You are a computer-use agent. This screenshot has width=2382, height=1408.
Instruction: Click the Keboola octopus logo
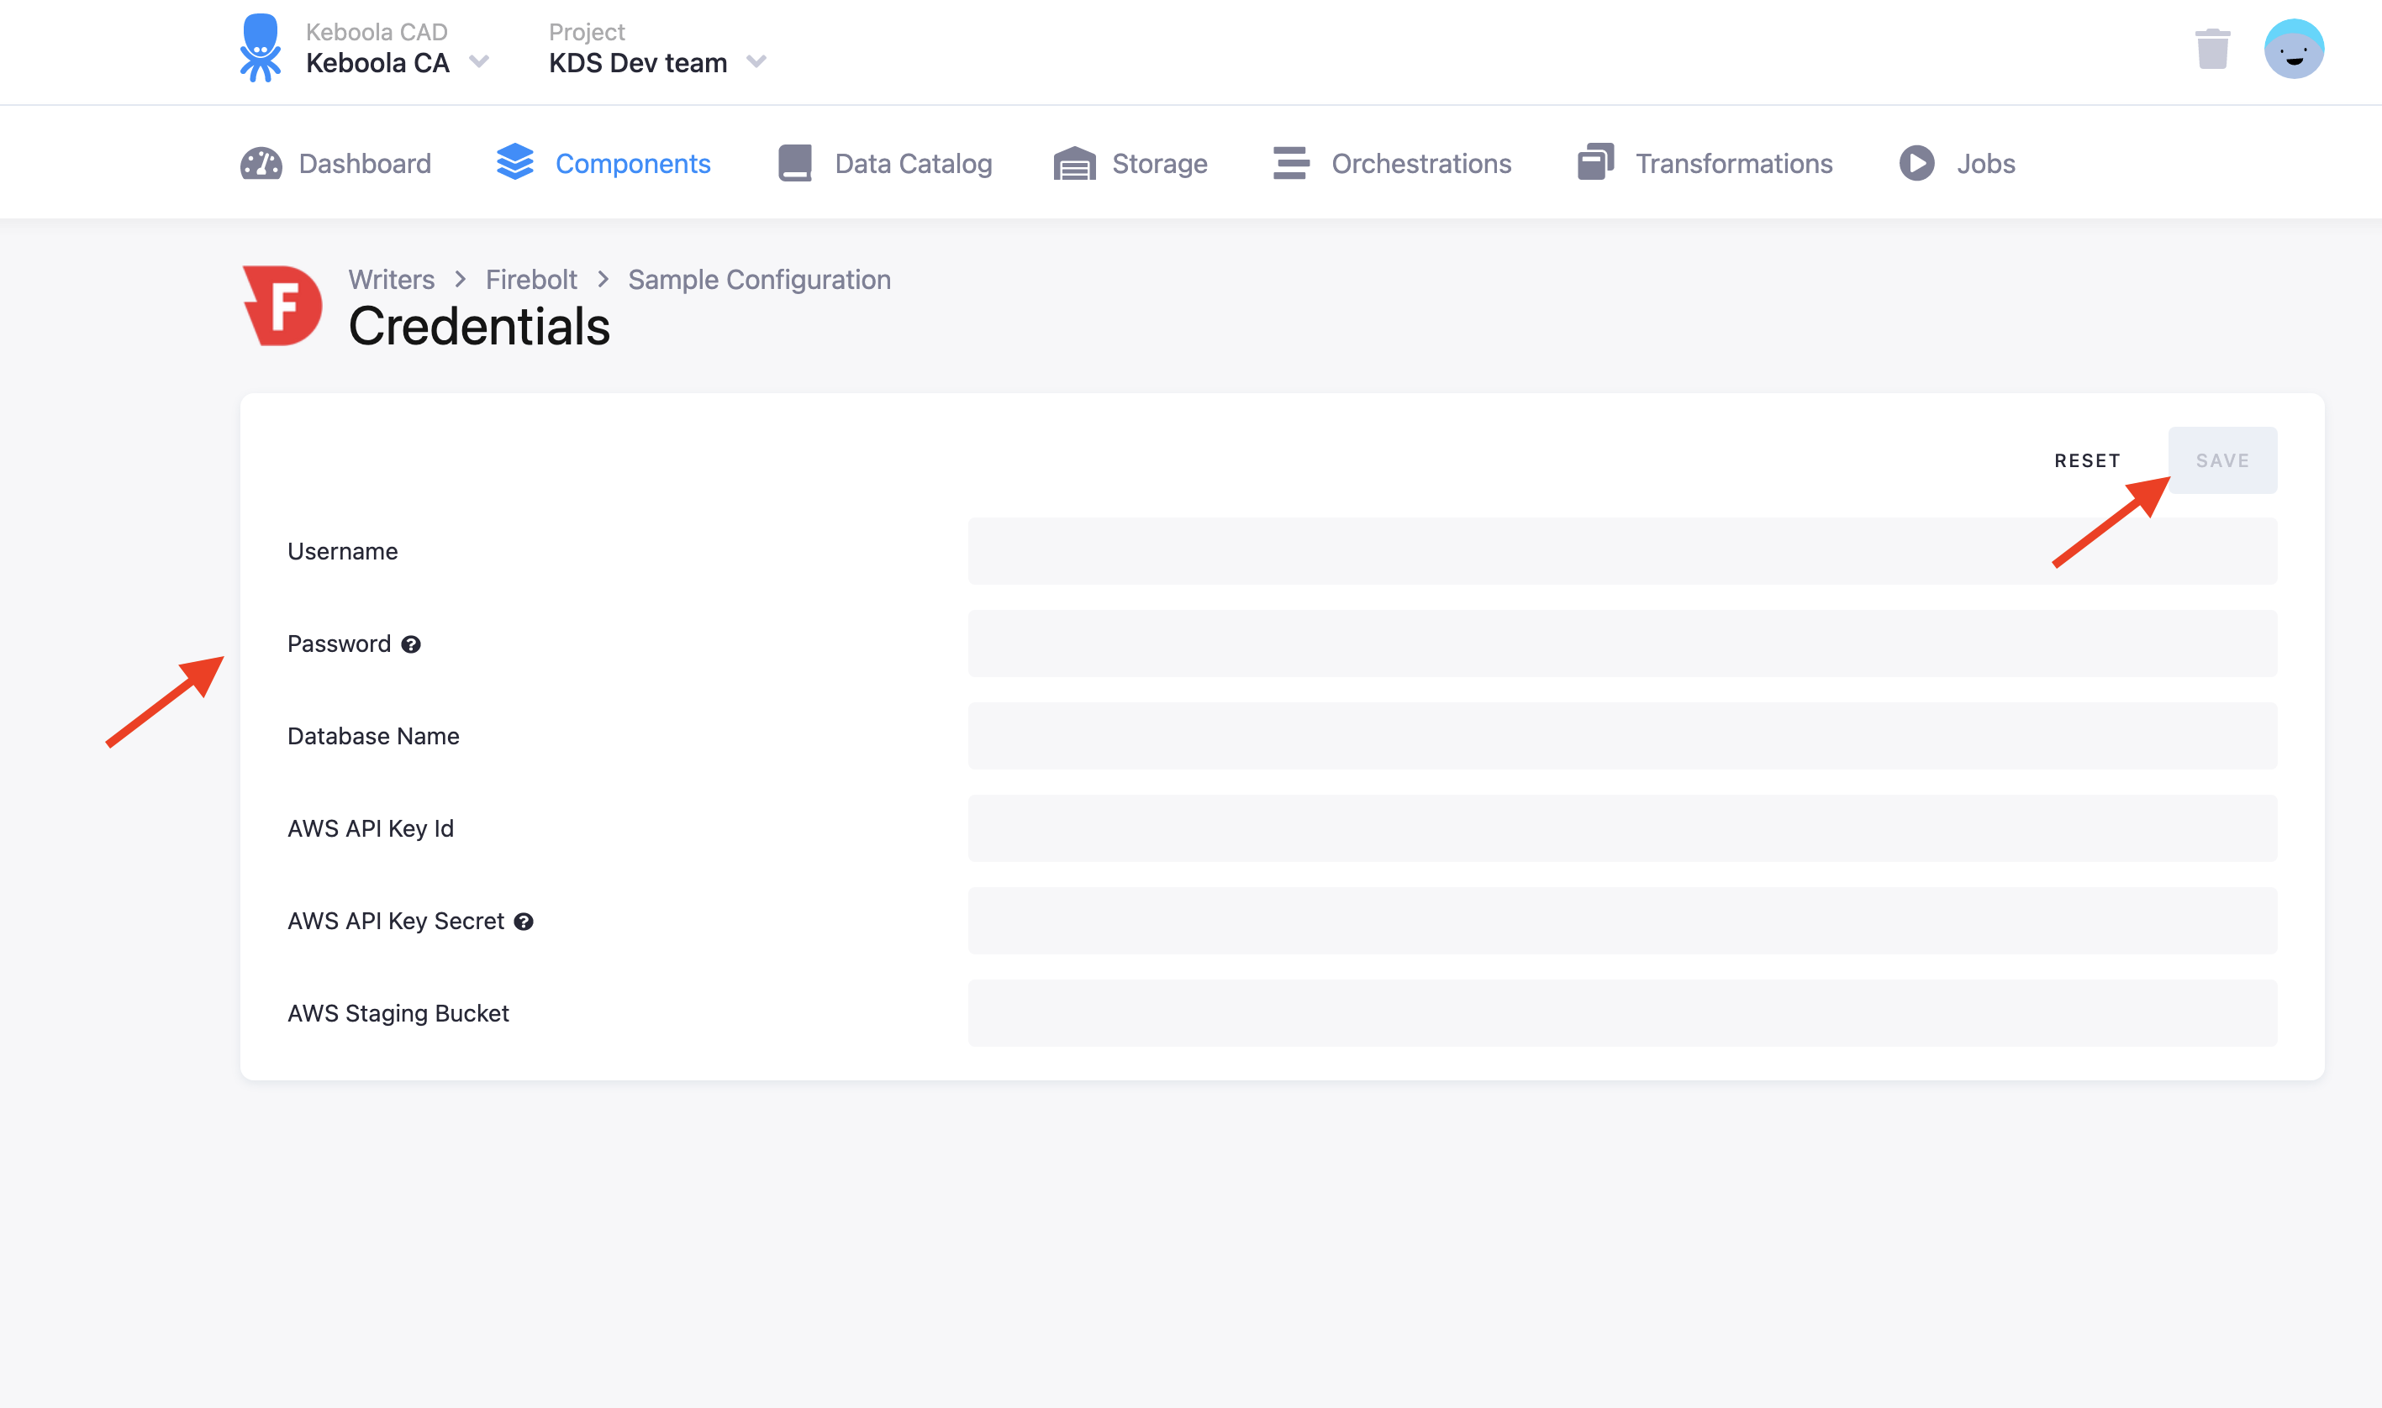tap(260, 47)
